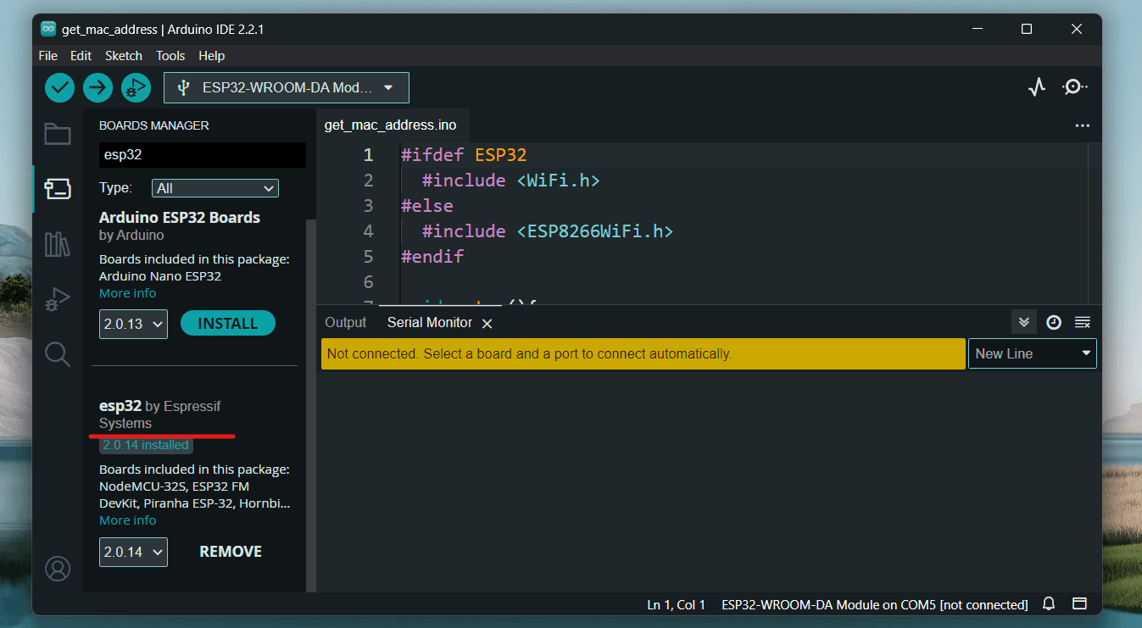Open the Type filter dropdown
1142x628 pixels.
[x=215, y=188]
